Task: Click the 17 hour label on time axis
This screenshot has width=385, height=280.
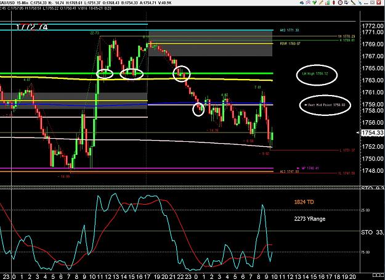Action: (147, 277)
